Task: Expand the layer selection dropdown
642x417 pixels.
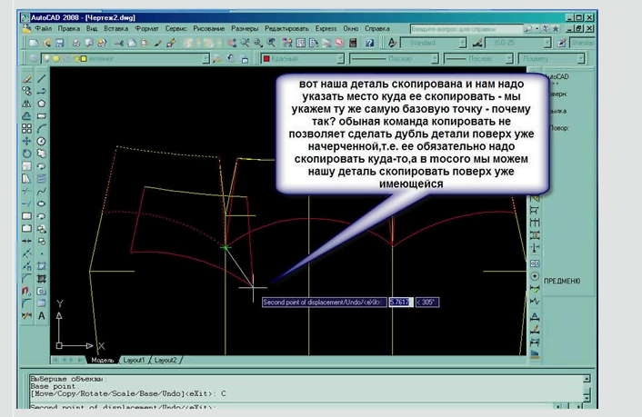Action: (x=205, y=59)
